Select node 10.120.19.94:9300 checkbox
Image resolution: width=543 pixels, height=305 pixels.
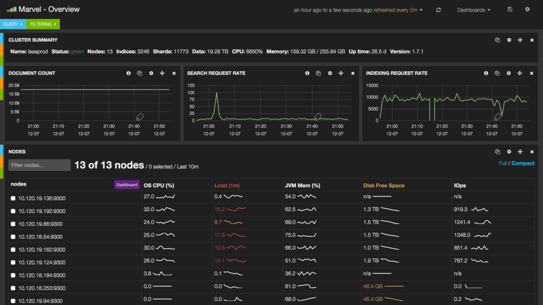coord(13,301)
